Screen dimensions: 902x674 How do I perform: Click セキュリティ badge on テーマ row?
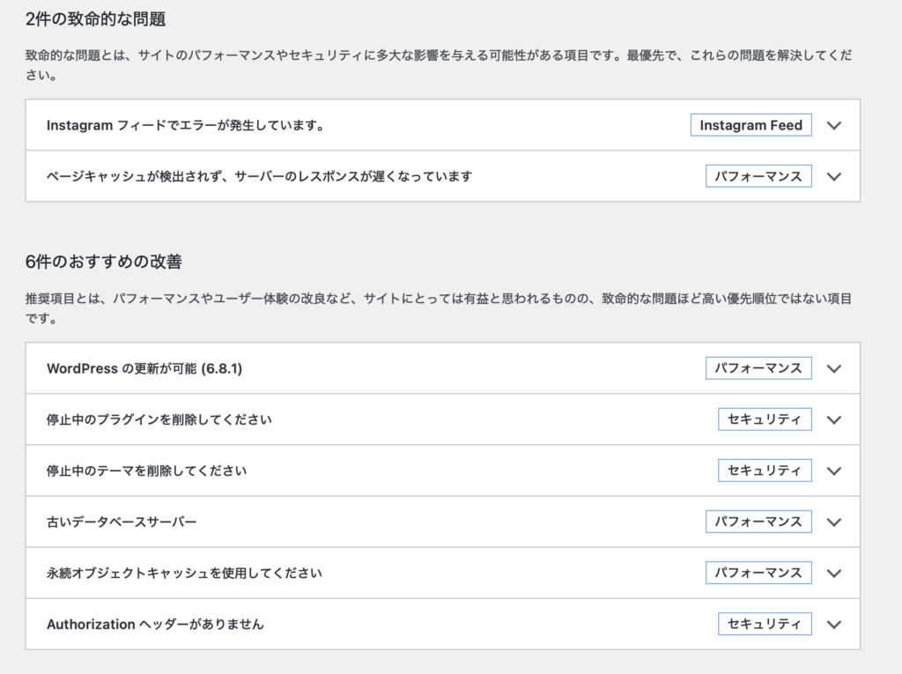click(765, 470)
